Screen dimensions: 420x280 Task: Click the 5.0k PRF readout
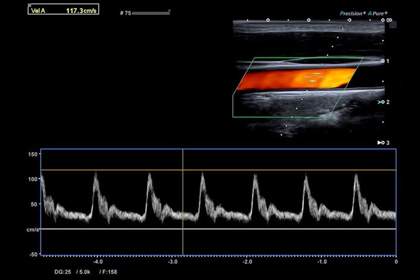(x=84, y=272)
